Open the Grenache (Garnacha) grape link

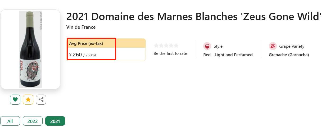[x=289, y=55]
